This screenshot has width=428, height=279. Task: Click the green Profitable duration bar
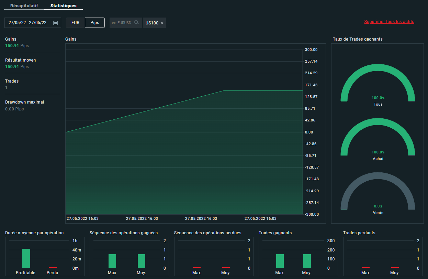click(26, 258)
